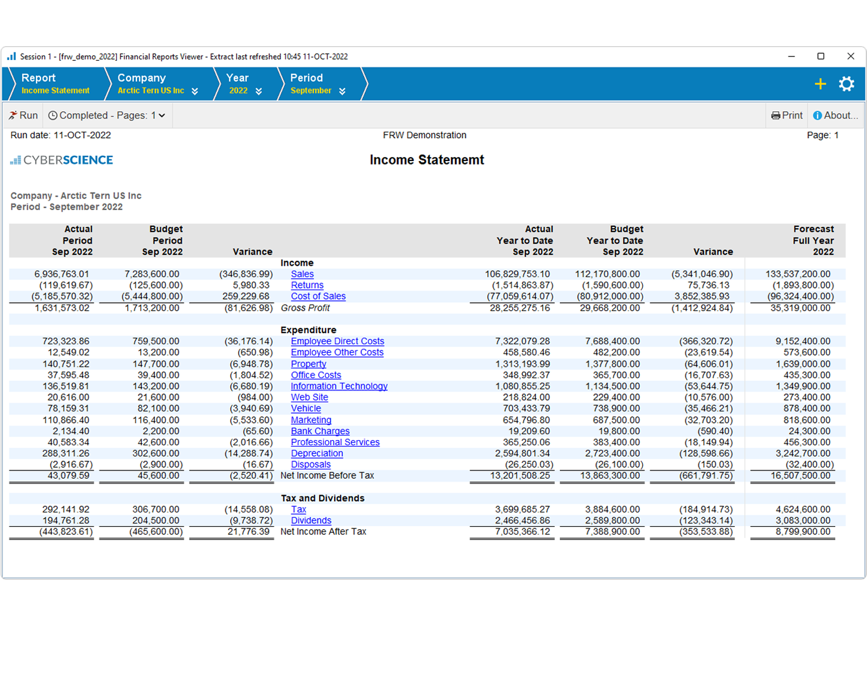Select the Report Income Statement breadcrumb tab
Viewport: 867px width, 693px height.
[55, 83]
